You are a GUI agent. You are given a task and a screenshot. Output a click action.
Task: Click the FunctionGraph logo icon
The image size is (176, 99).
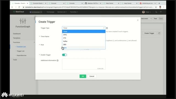23,21
